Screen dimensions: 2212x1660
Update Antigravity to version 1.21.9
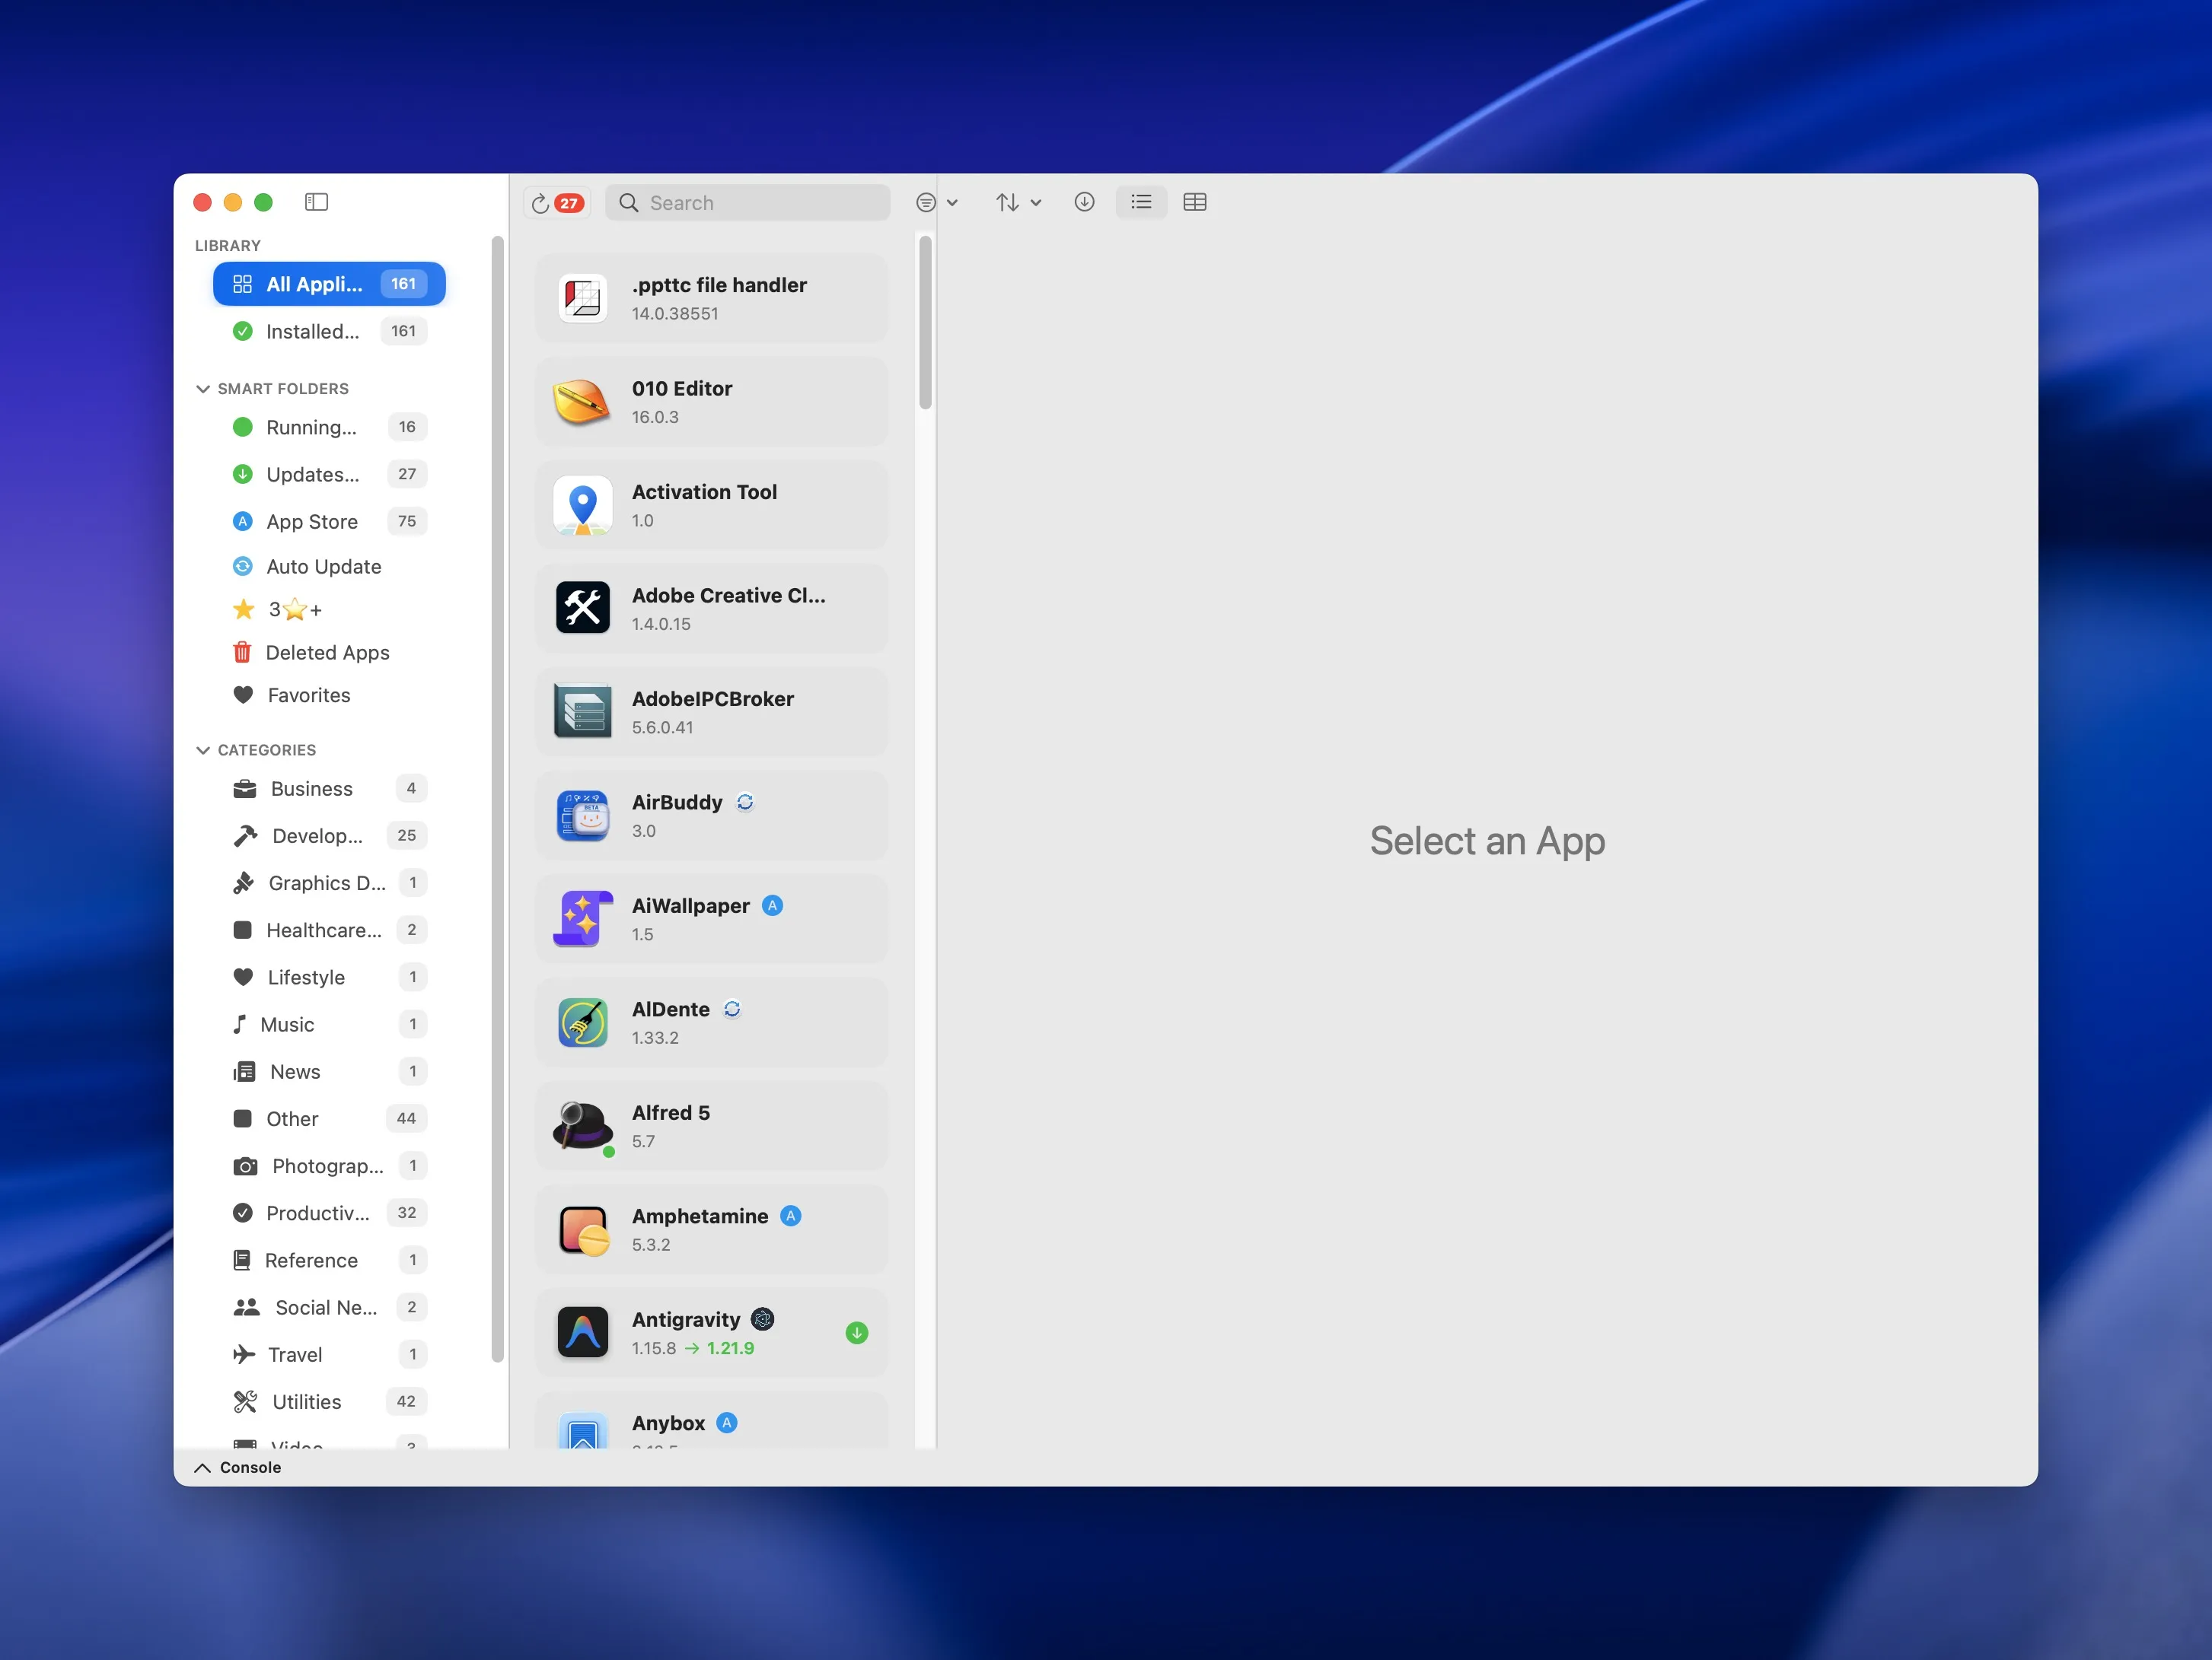[857, 1332]
